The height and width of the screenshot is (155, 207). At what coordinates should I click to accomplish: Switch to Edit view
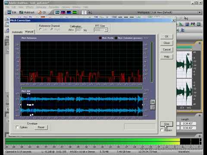coord(12,12)
